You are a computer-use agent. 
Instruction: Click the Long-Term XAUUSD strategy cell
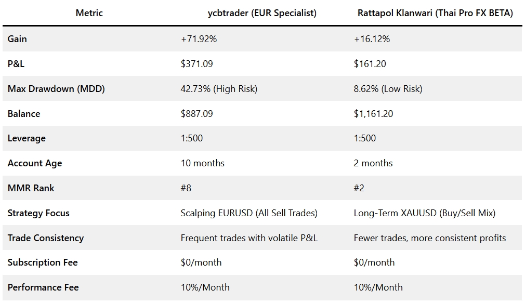(425, 213)
